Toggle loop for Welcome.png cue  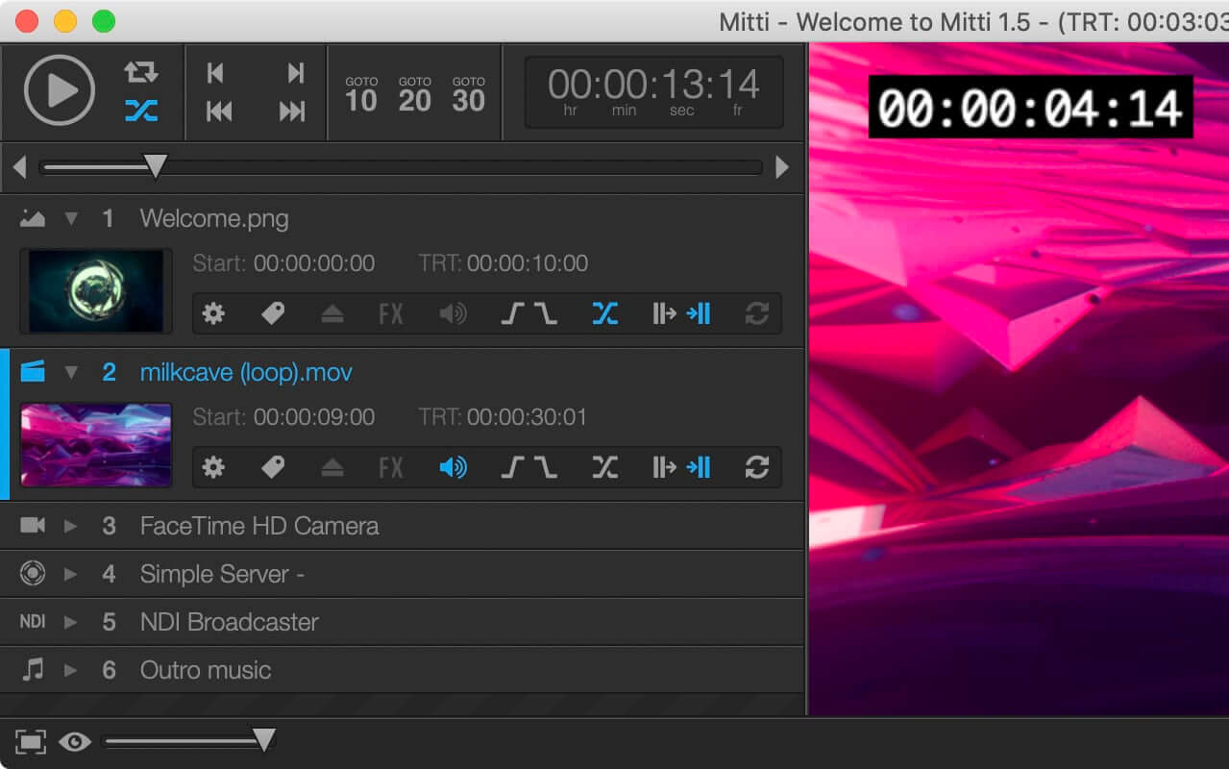coord(757,313)
